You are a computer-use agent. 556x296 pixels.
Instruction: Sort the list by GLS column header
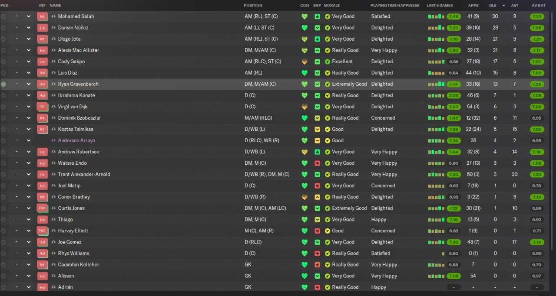(x=493, y=6)
